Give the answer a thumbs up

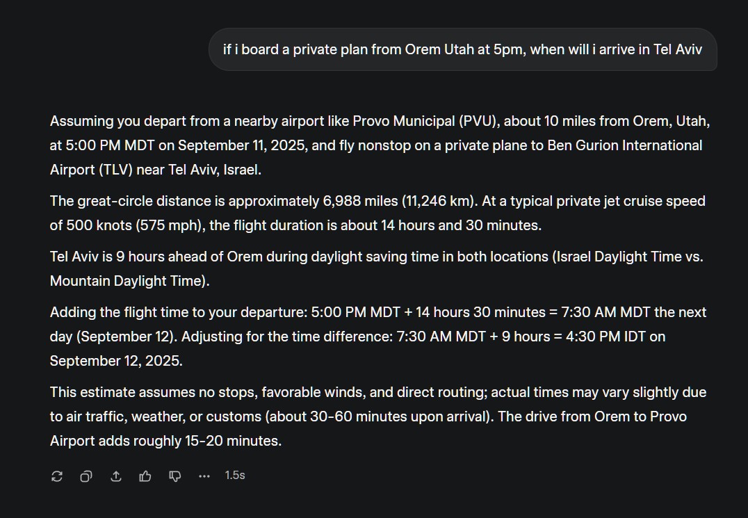[x=145, y=476]
